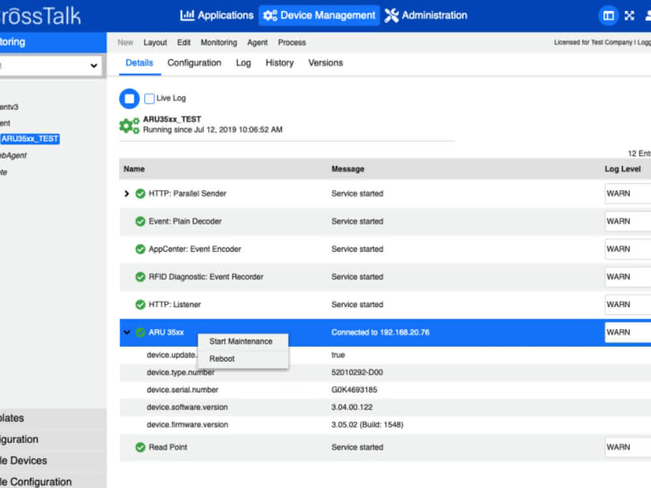Image resolution: width=651 pixels, height=488 pixels.
Task: Switch to the Versions tab
Action: pos(325,62)
